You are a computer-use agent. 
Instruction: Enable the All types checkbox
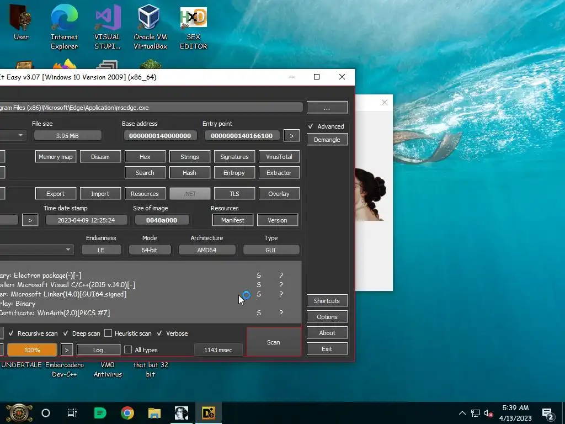point(128,349)
